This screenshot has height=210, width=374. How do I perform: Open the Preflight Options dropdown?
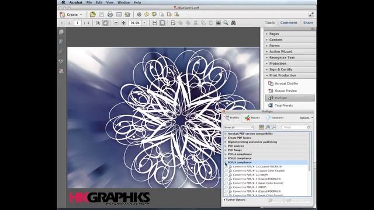point(306,118)
